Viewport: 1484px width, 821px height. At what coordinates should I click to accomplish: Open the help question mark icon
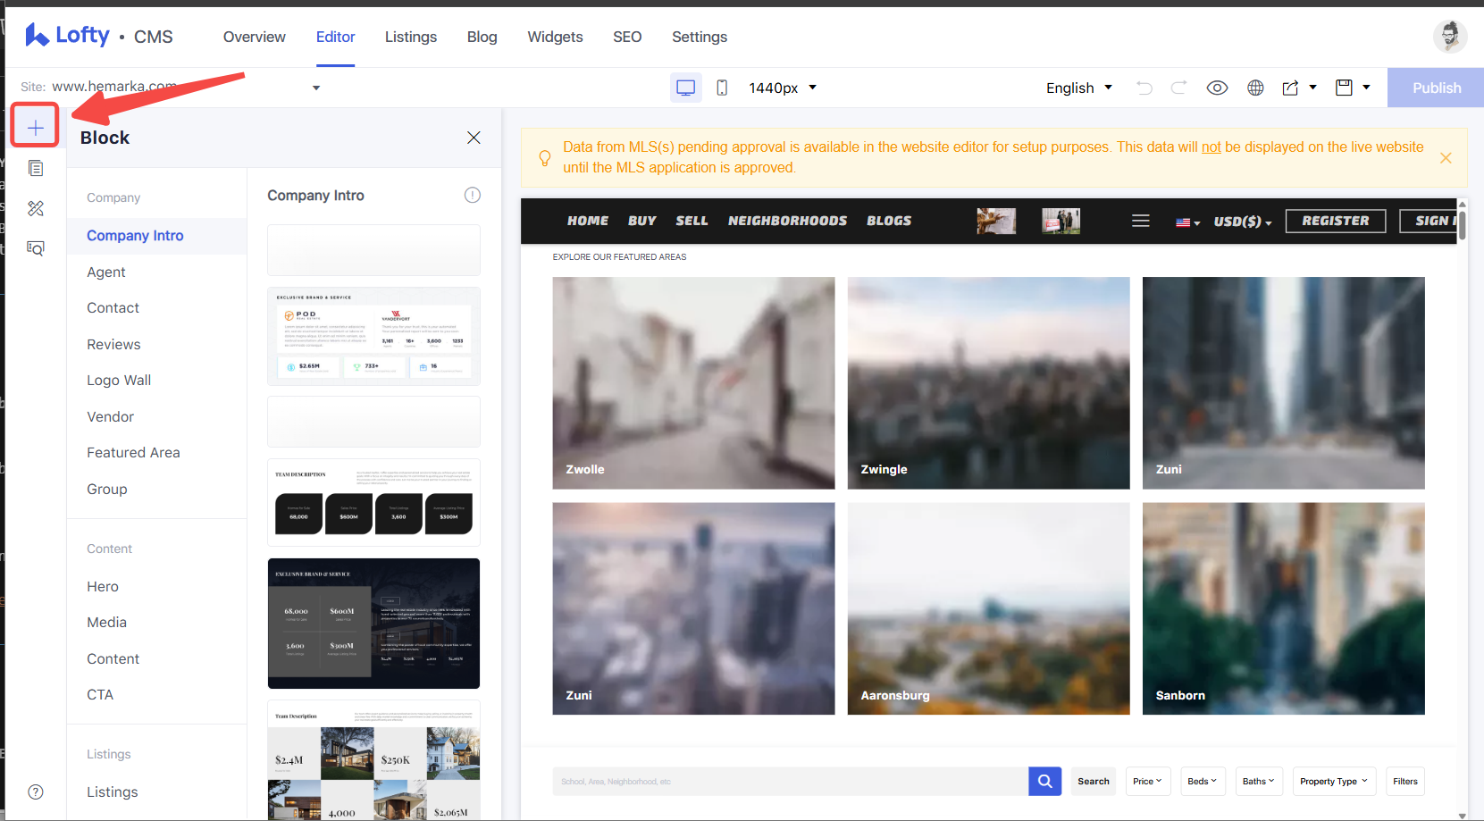36,792
